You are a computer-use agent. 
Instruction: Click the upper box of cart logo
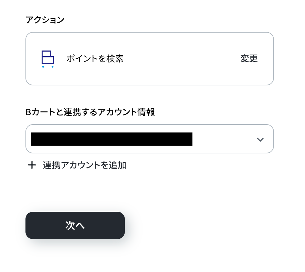point(46,54)
